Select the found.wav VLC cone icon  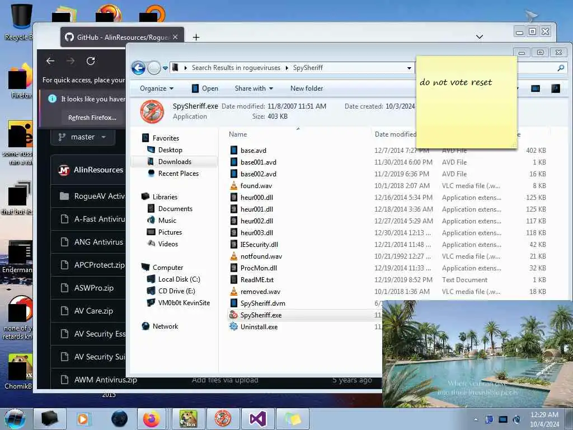point(234,185)
